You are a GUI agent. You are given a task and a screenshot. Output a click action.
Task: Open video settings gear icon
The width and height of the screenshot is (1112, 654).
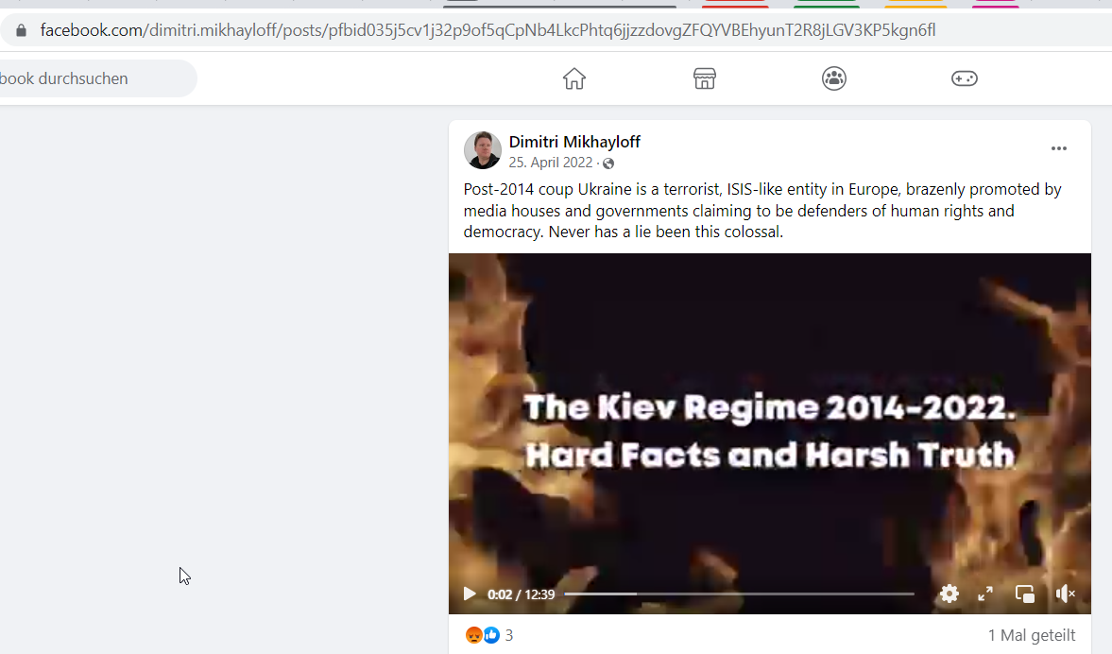coord(949,594)
